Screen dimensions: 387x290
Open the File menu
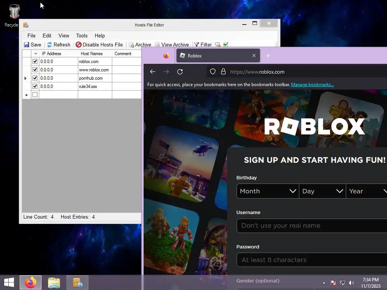pyautogui.click(x=31, y=35)
